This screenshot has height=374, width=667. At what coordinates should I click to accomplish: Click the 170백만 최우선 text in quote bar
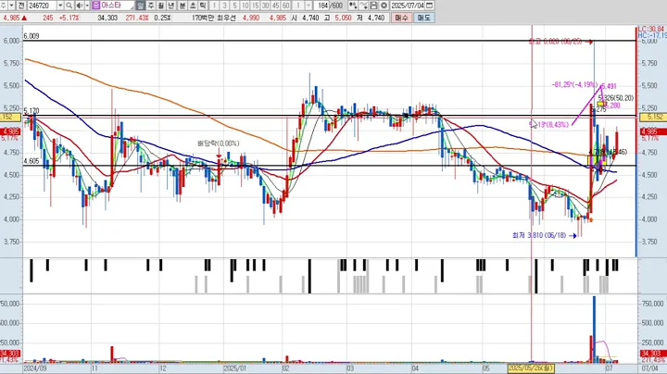(213, 18)
